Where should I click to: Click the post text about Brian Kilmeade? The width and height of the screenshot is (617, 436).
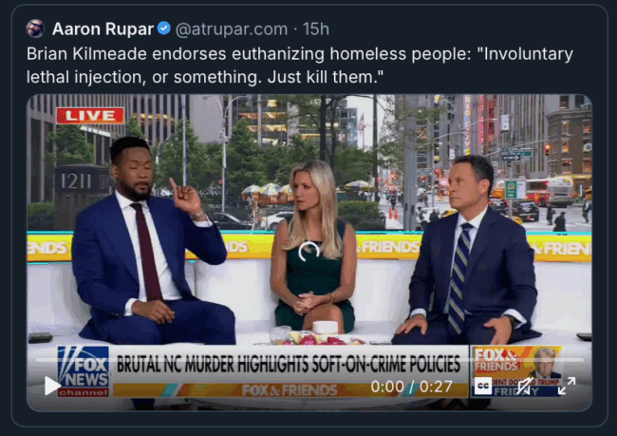(x=299, y=66)
